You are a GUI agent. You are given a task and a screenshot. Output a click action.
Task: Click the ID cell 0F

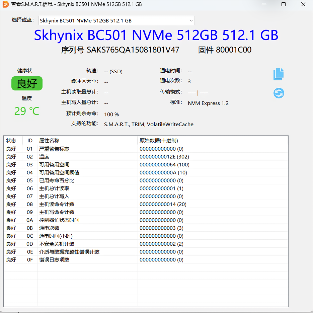pos(30,260)
